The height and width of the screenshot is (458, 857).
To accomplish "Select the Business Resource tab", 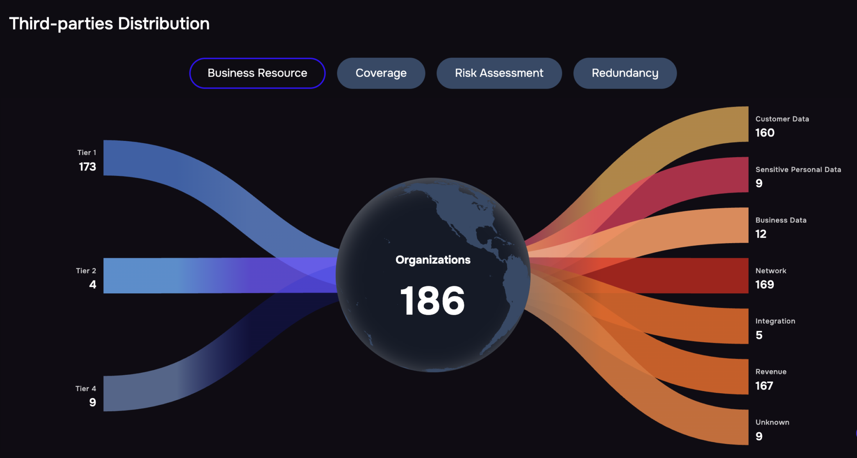I will (x=257, y=73).
